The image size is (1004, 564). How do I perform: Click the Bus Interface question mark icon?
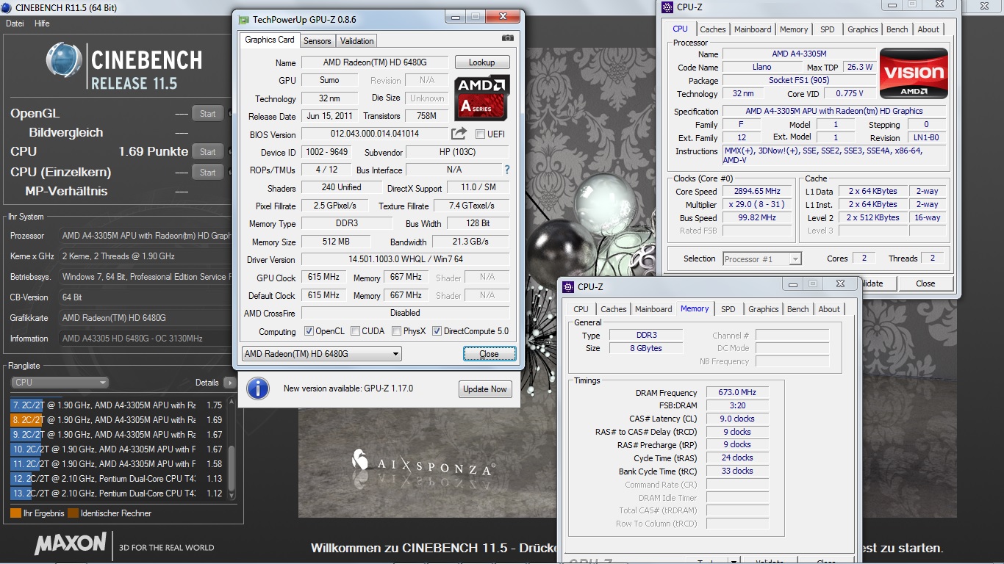[x=506, y=170]
